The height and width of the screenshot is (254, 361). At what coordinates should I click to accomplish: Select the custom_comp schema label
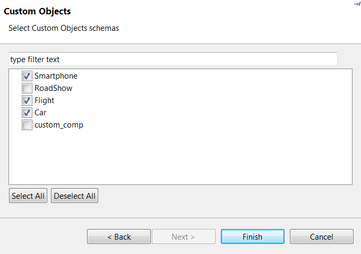[59, 125]
